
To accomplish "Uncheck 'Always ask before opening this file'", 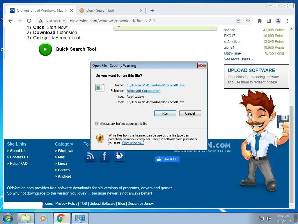I will click(x=97, y=124).
